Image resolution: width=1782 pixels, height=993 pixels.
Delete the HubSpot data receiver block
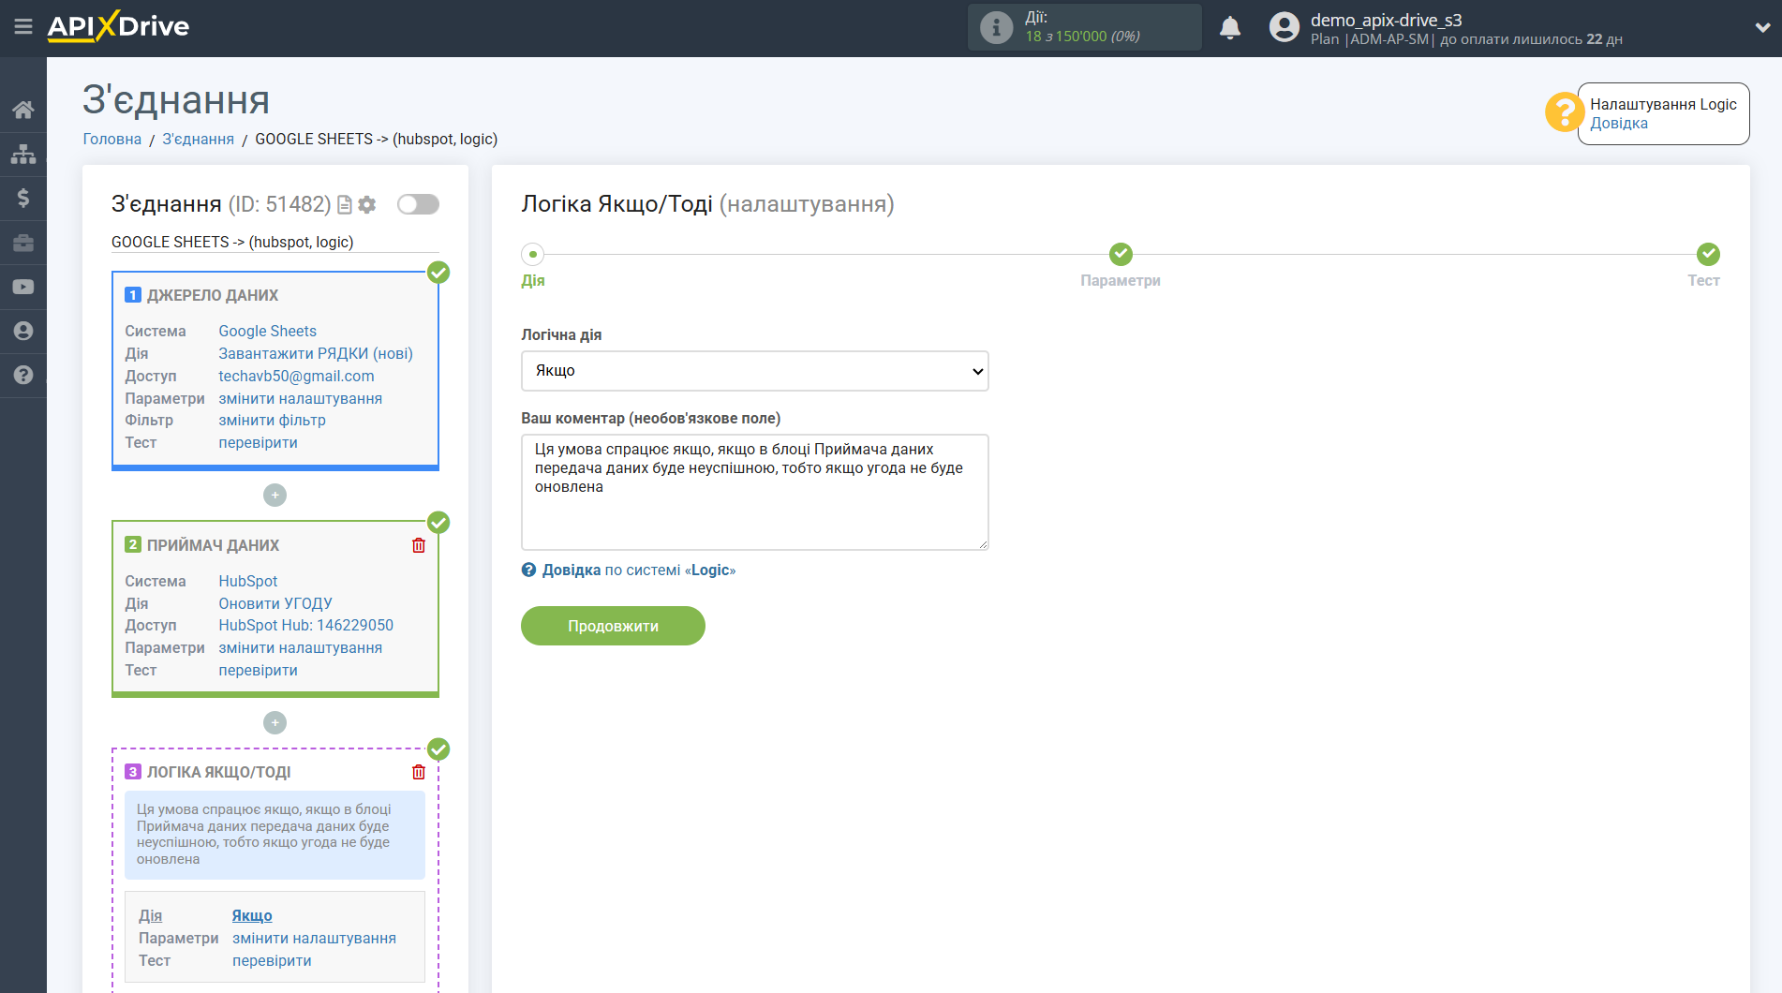point(419,545)
